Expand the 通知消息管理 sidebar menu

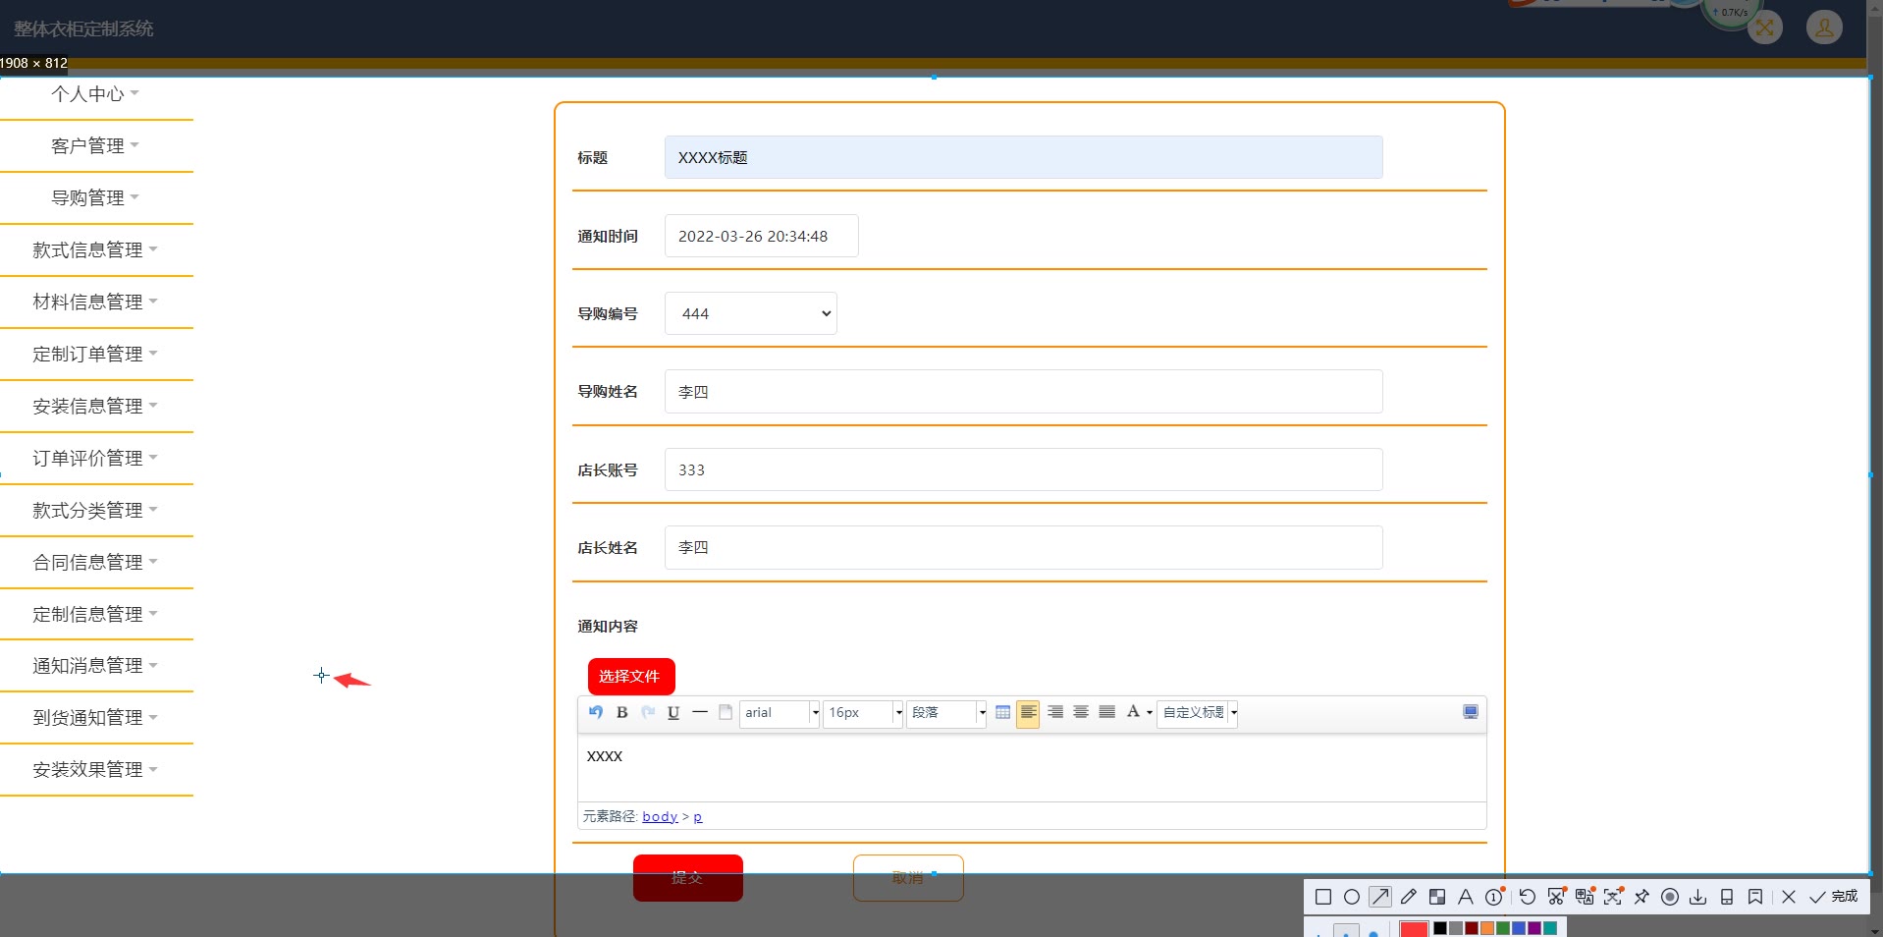tap(95, 666)
